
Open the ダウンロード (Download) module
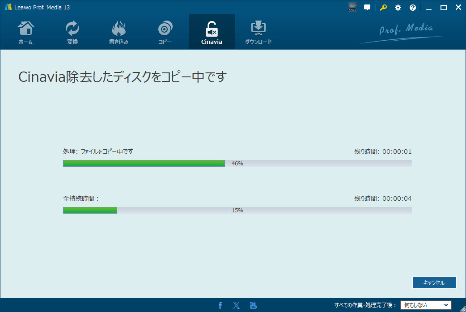[258, 32]
